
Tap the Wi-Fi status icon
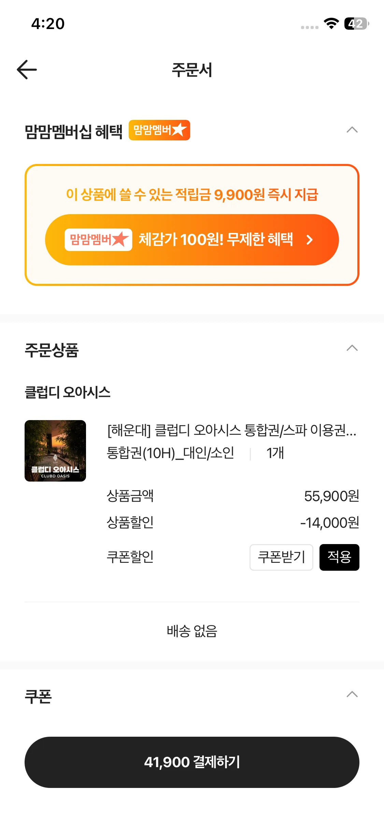point(331,24)
